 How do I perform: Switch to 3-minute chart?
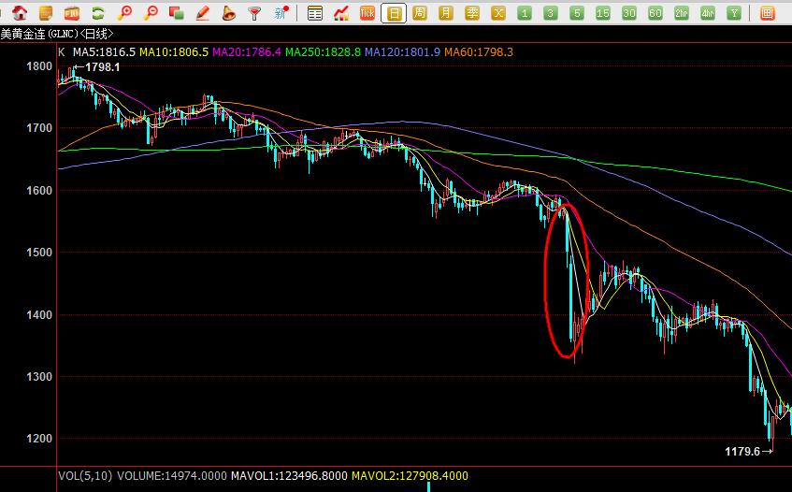[x=551, y=13]
